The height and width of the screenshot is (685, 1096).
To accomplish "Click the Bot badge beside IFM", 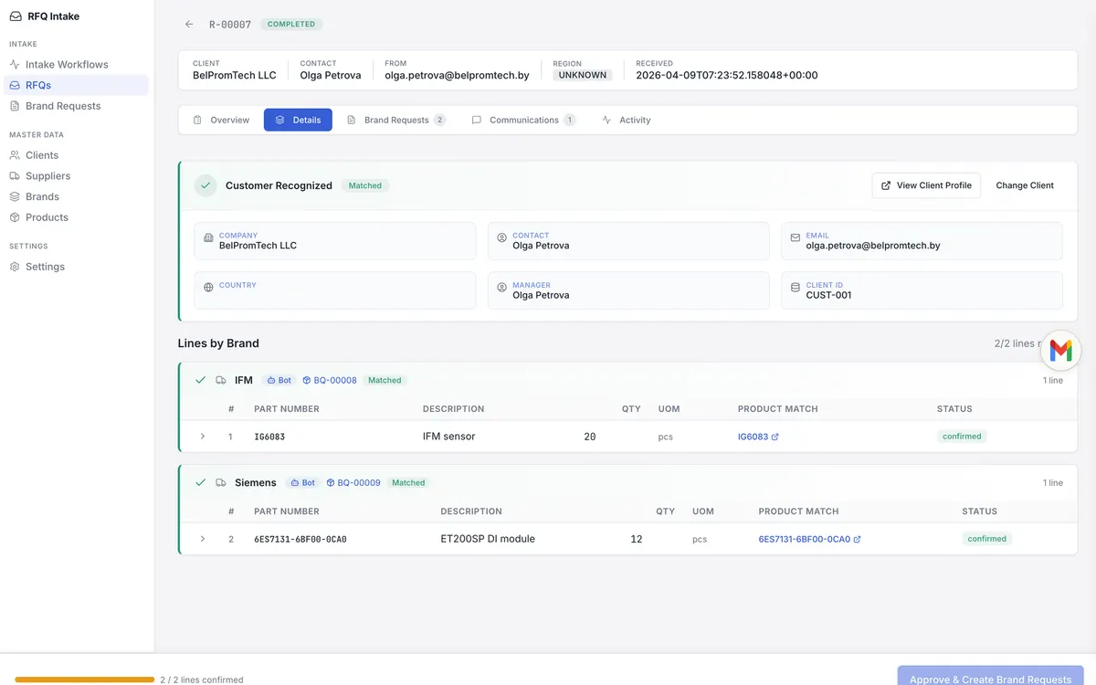I will click(279, 380).
